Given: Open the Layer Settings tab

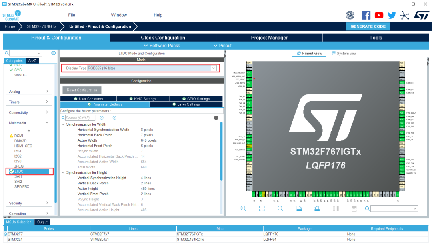Looking at the screenshot, I should pyautogui.click(x=186, y=104).
